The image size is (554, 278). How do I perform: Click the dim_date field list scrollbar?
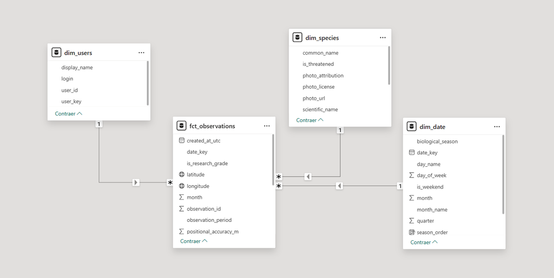(504, 174)
